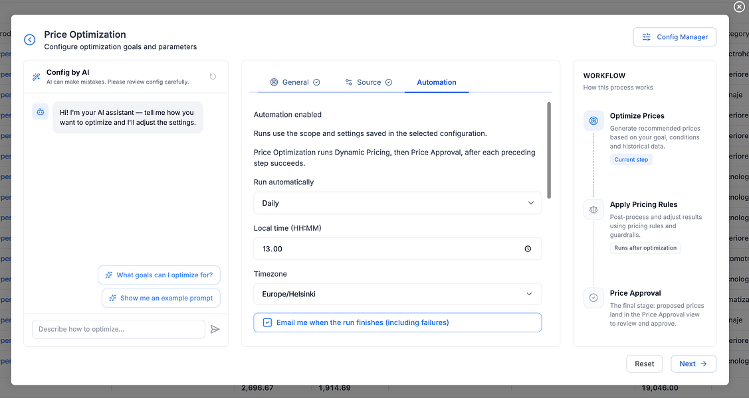This screenshot has width=749, height=398.
Task: Click the Local time field showing 13.00
Action: point(397,249)
